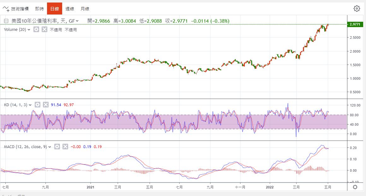This screenshot has width=366, height=196.
Task: Click the 2022 label on time axis
Action: pyautogui.click(x=270, y=187)
